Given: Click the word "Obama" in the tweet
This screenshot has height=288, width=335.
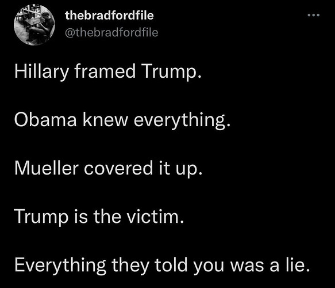Looking at the screenshot, I should click(45, 119).
